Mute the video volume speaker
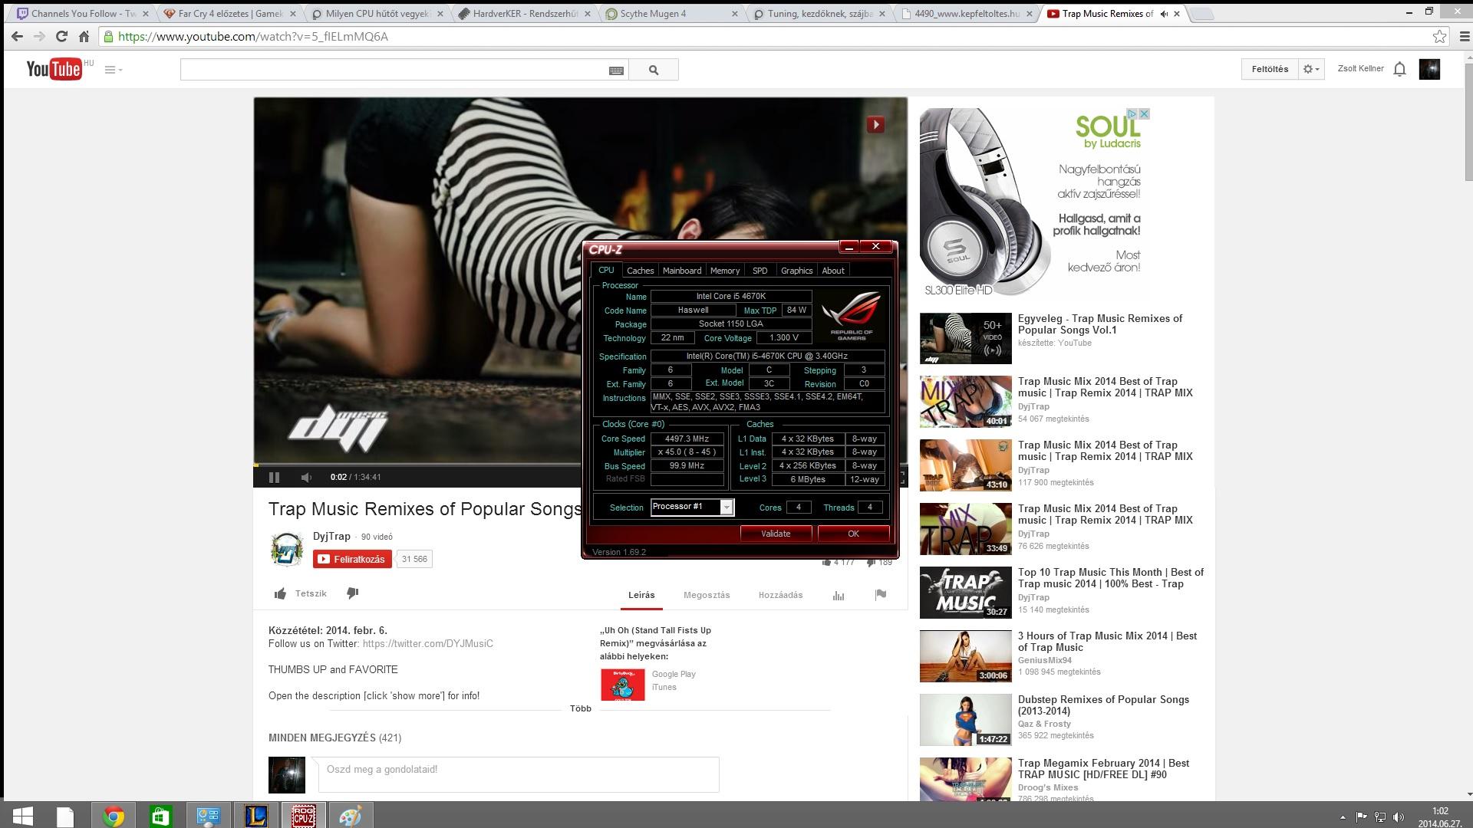The width and height of the screenshot is (1473, 828). pos(306,477)
